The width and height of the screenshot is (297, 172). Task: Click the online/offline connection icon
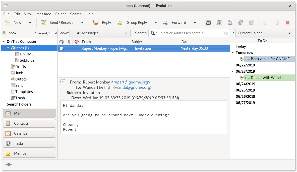coord(9,164)
